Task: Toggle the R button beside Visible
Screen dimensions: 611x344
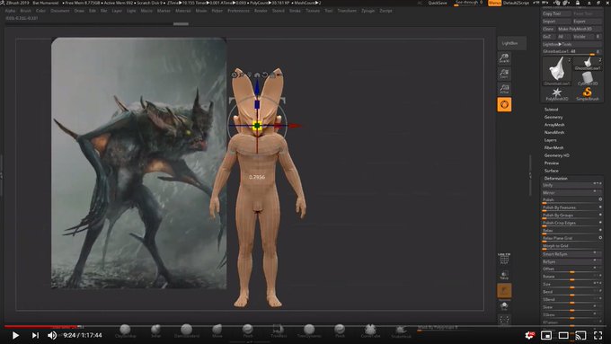Action: [x=598, y=37]
